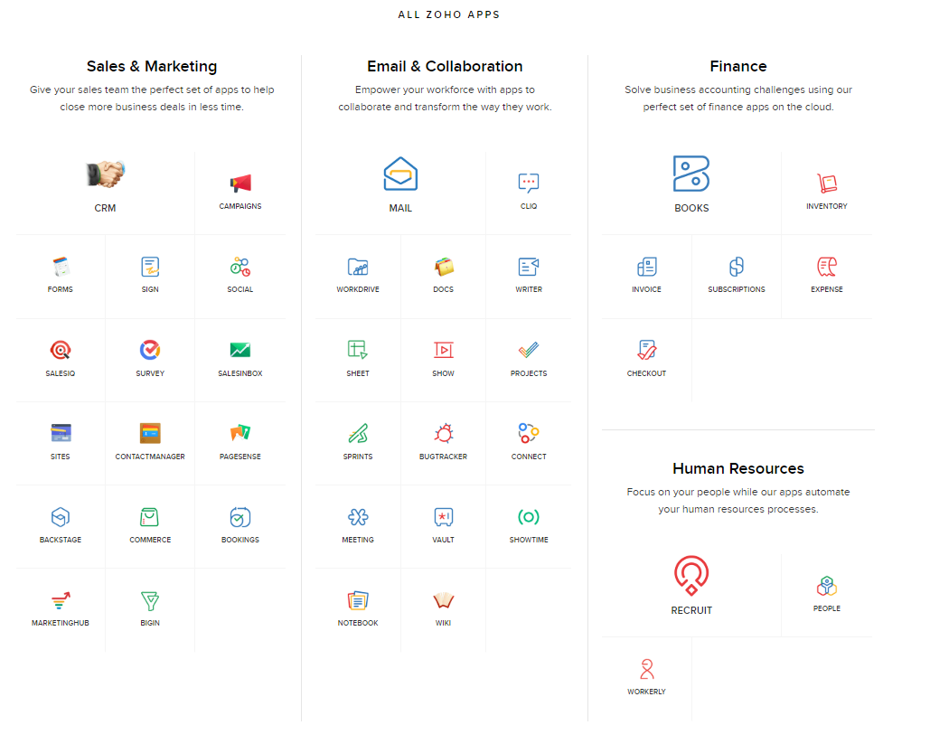Open the Show presentation icon
930x744 pixels.
pos(444,350)
